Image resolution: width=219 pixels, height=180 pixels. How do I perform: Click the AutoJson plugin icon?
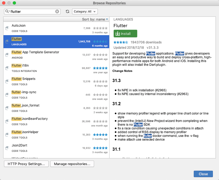[7, 28]
